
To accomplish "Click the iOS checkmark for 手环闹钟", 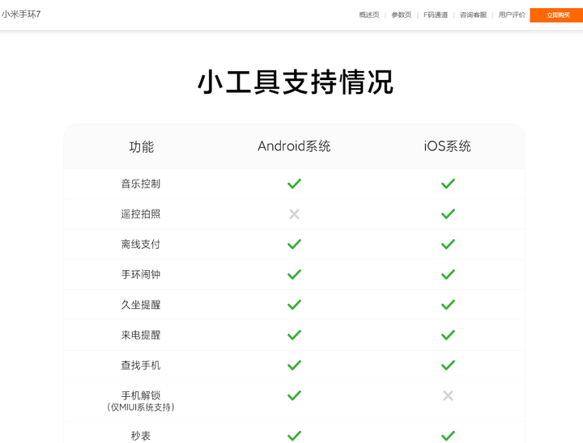I will [x=448, y=274].
